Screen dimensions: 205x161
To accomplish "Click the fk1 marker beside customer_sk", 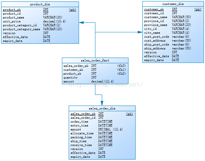I will point(121,70).
